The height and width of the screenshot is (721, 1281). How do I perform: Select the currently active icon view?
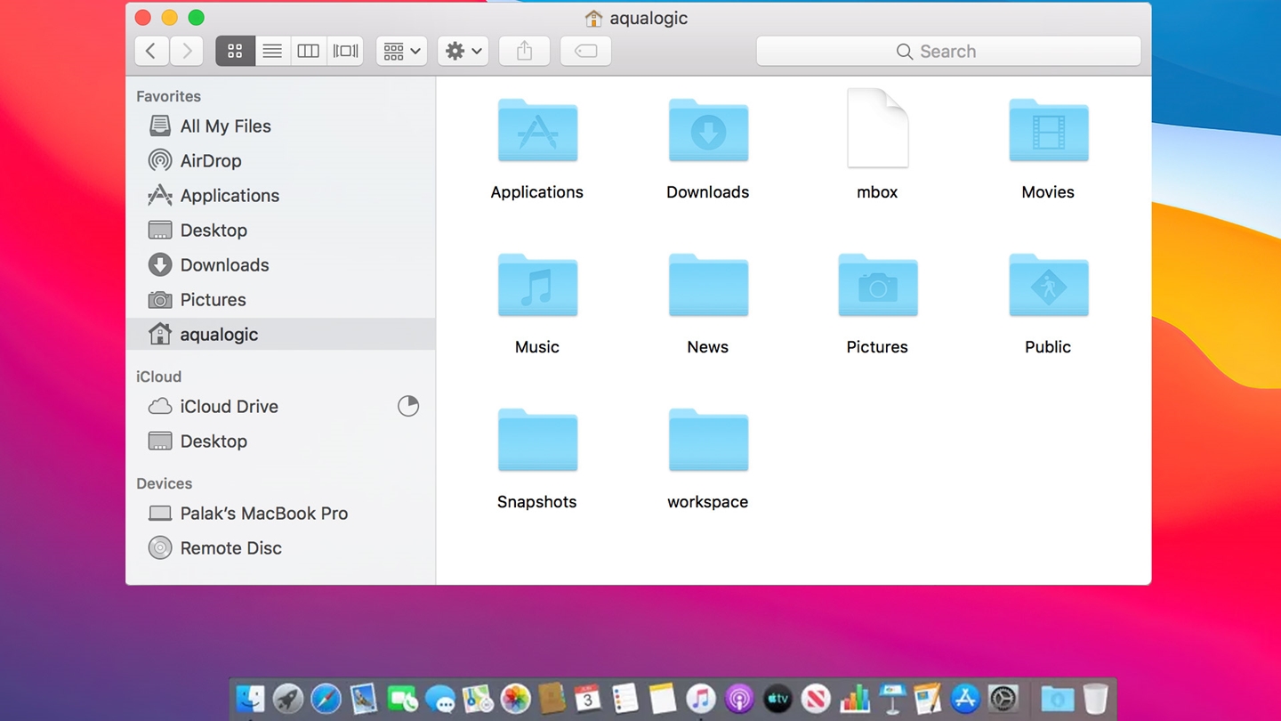235,51
